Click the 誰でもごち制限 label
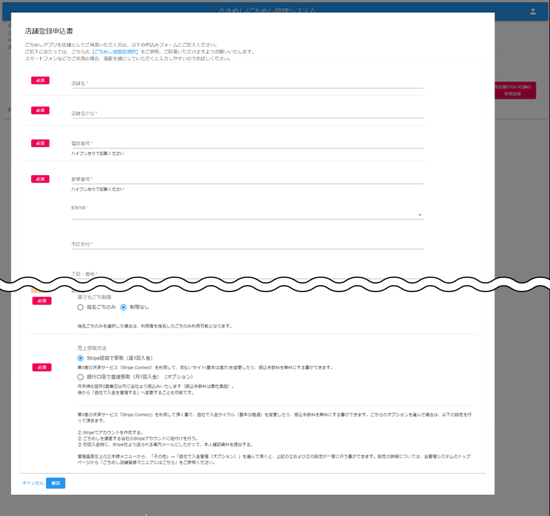The image size is (550, 516). click(x=95, y=297)
